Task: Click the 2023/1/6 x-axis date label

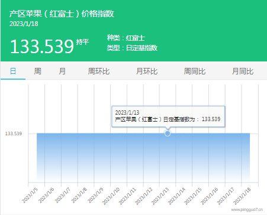Action: coord(46,196)
